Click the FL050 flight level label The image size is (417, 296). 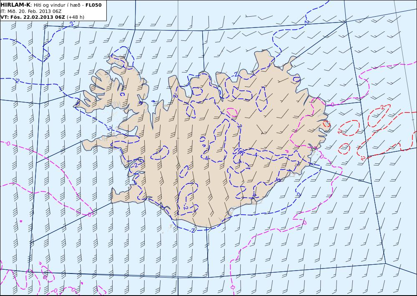click(93, 5)
